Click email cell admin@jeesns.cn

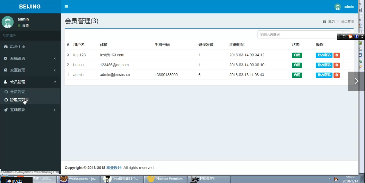115,75
